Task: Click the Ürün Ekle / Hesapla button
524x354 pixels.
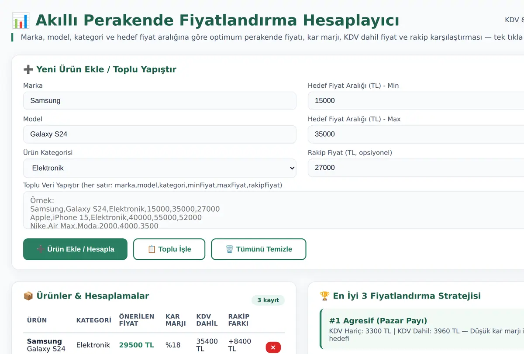Action: (75, 249)
